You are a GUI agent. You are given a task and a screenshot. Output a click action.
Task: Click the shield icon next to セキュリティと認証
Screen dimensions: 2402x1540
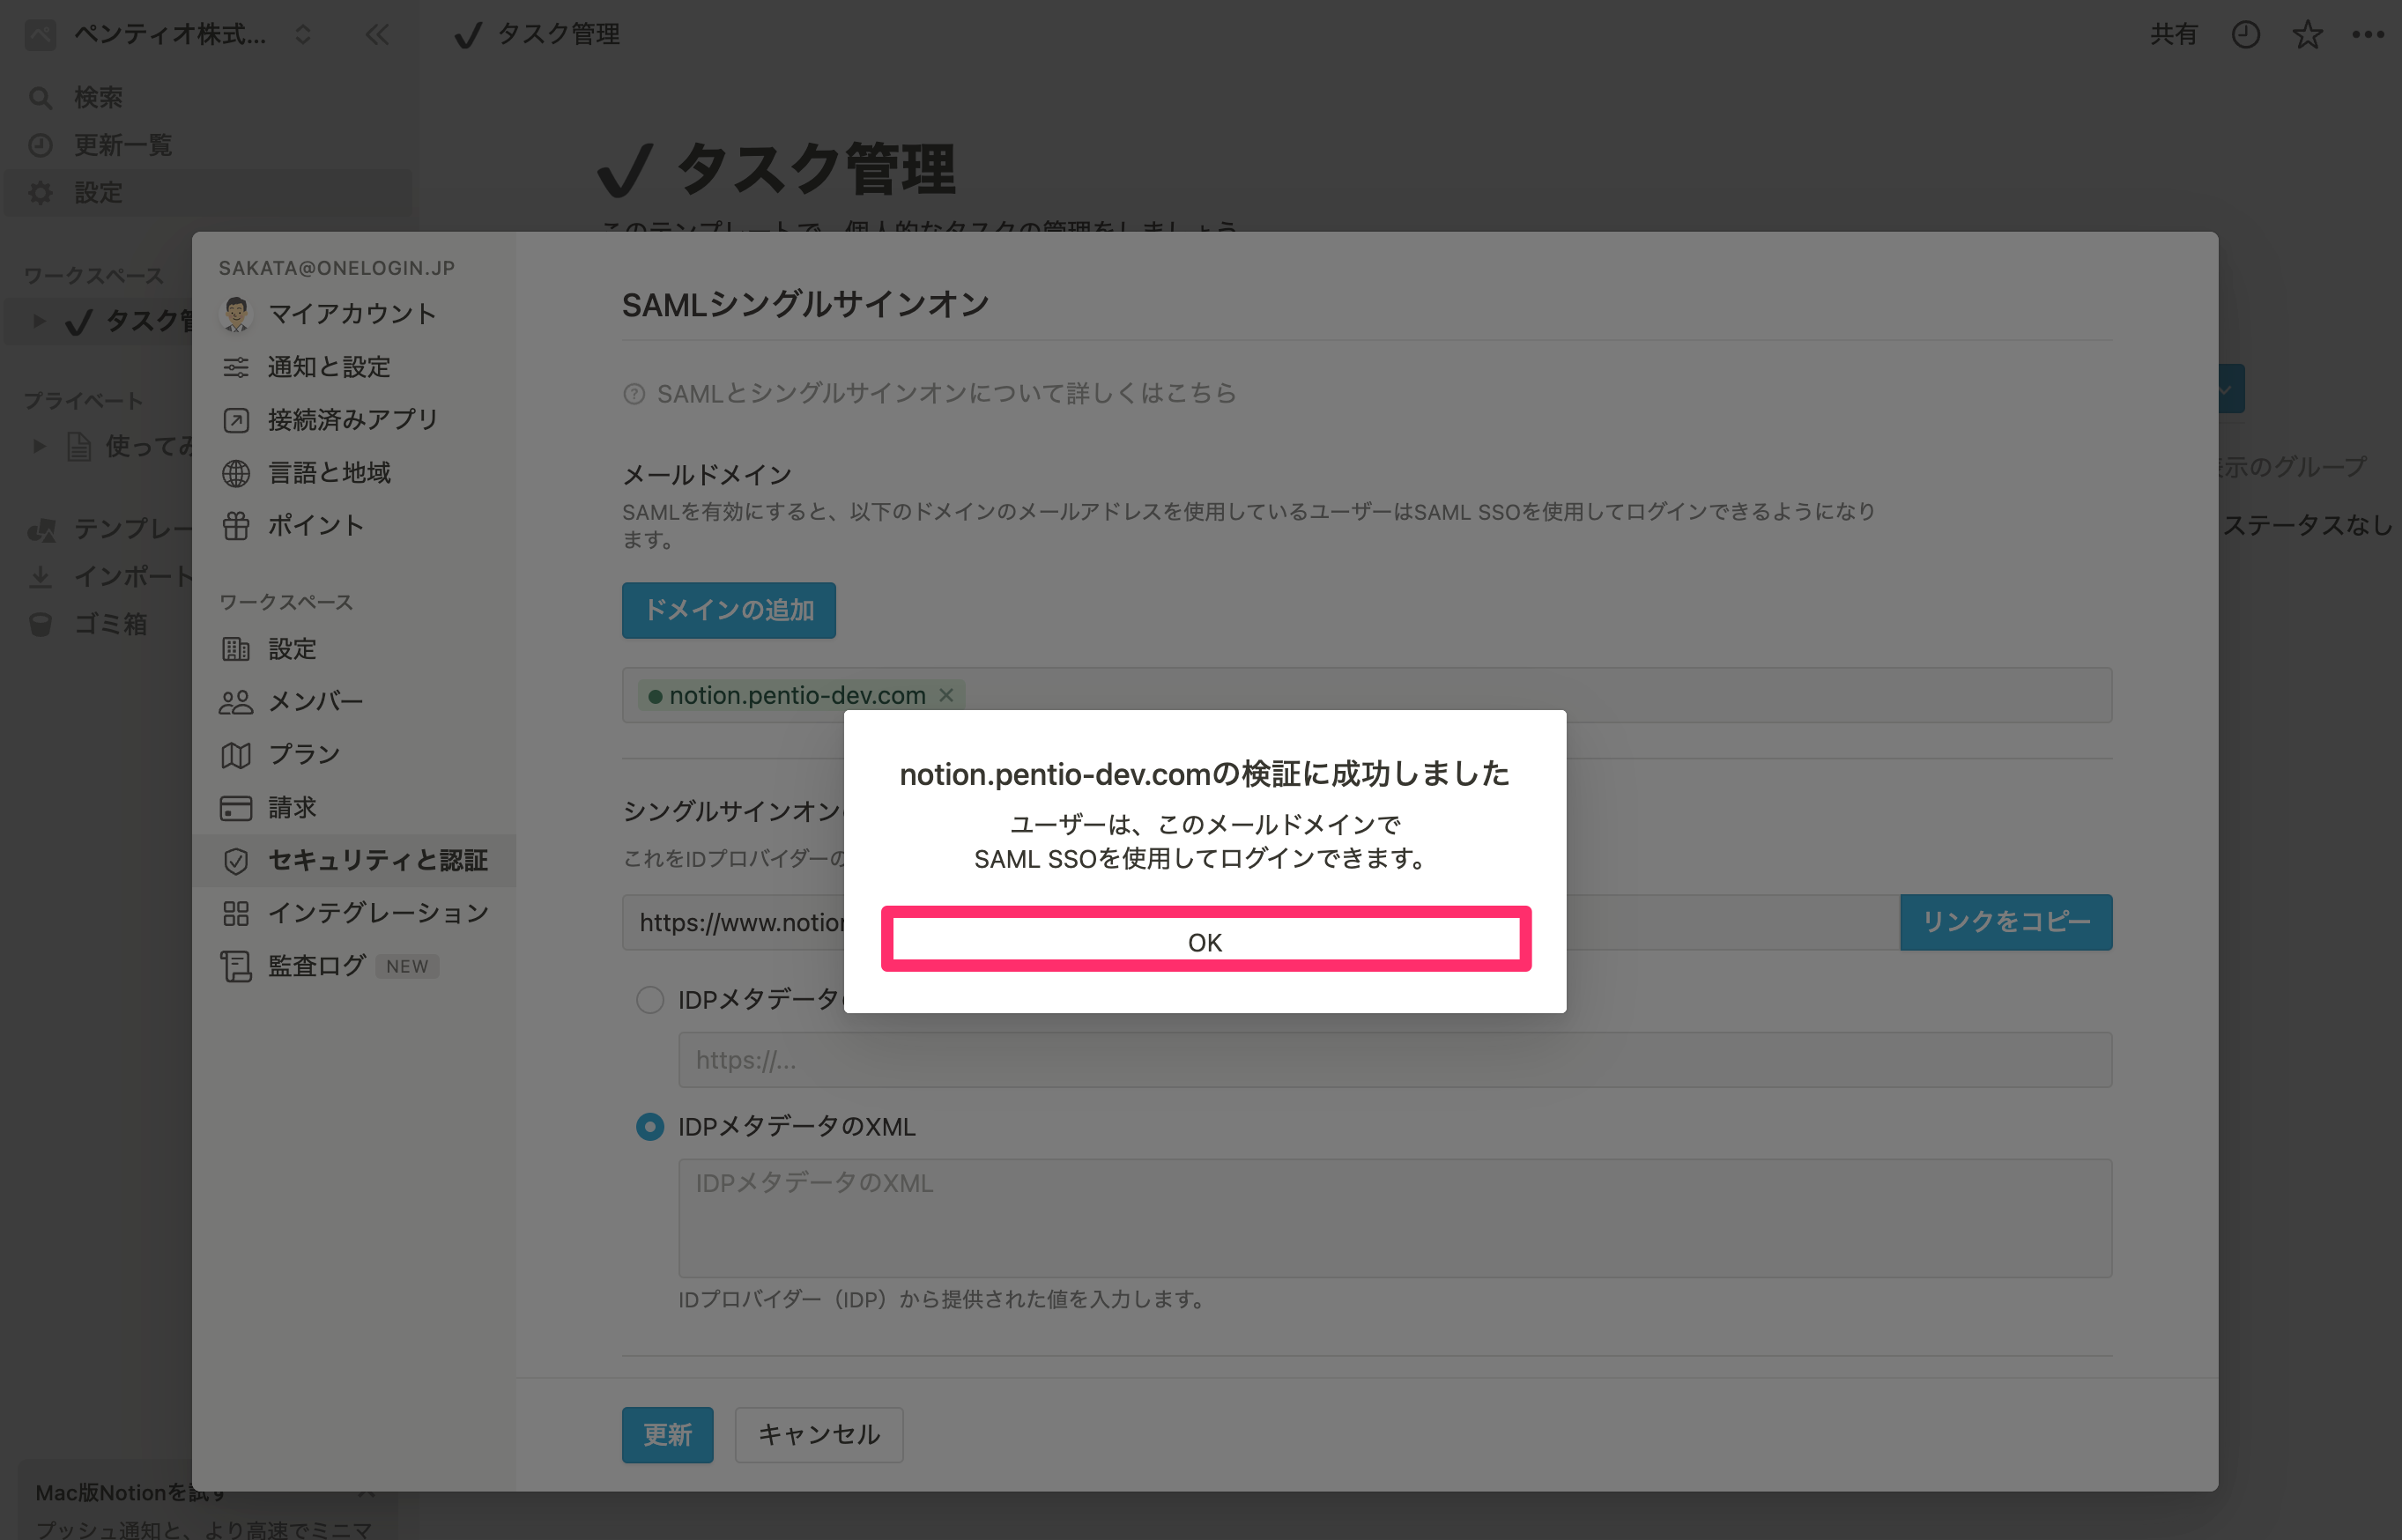tap(236, 860)
